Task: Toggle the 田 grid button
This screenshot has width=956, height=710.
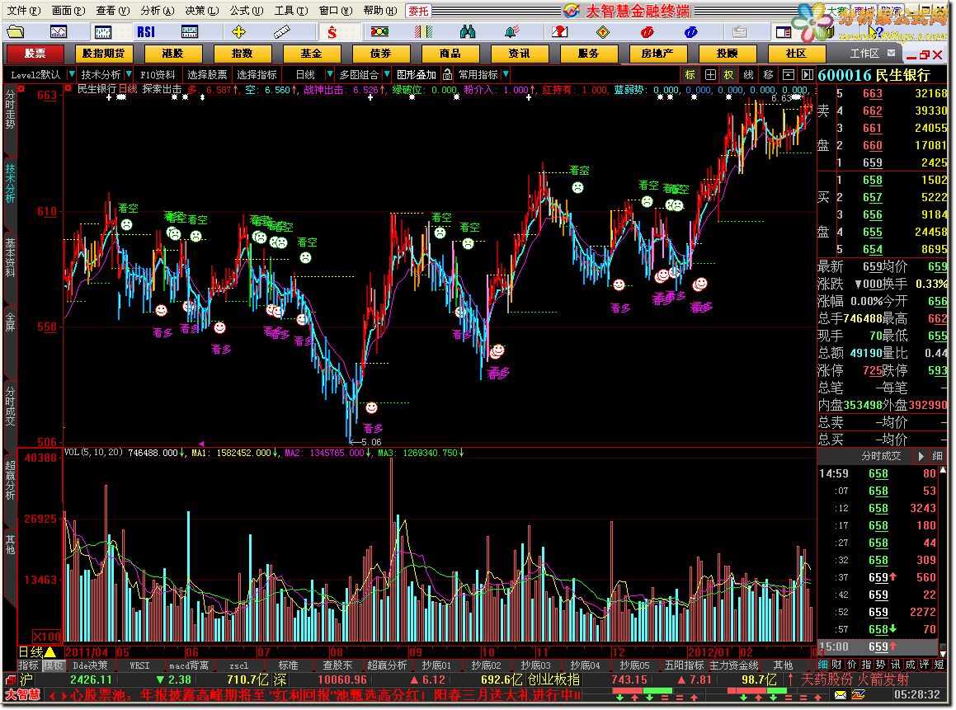Action: (x=710, y=74)
